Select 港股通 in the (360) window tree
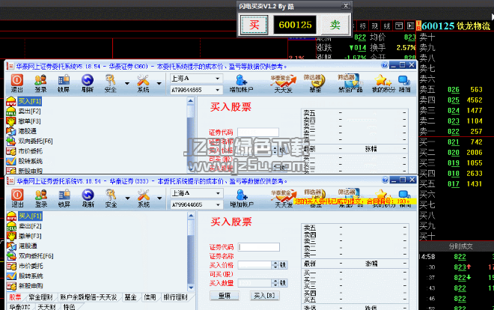The image size is (494, 310). click(x=28, y=131)
